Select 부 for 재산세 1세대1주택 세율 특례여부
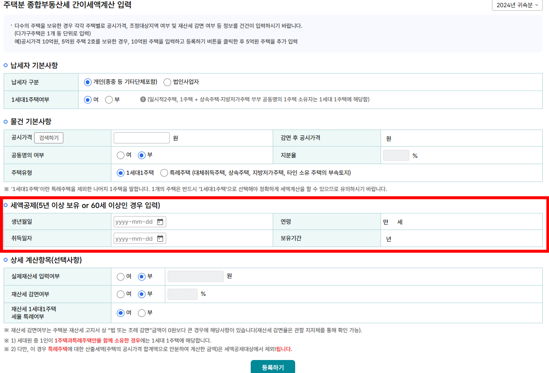Viewport: 549px width, 373px height. point(142,313)
